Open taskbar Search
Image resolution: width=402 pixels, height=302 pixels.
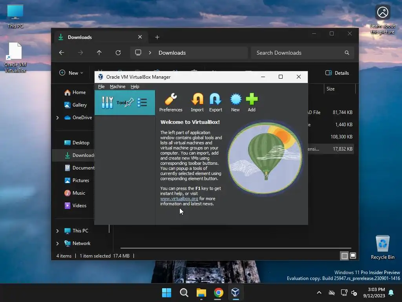pyautogui.click(x=184, y=293)
